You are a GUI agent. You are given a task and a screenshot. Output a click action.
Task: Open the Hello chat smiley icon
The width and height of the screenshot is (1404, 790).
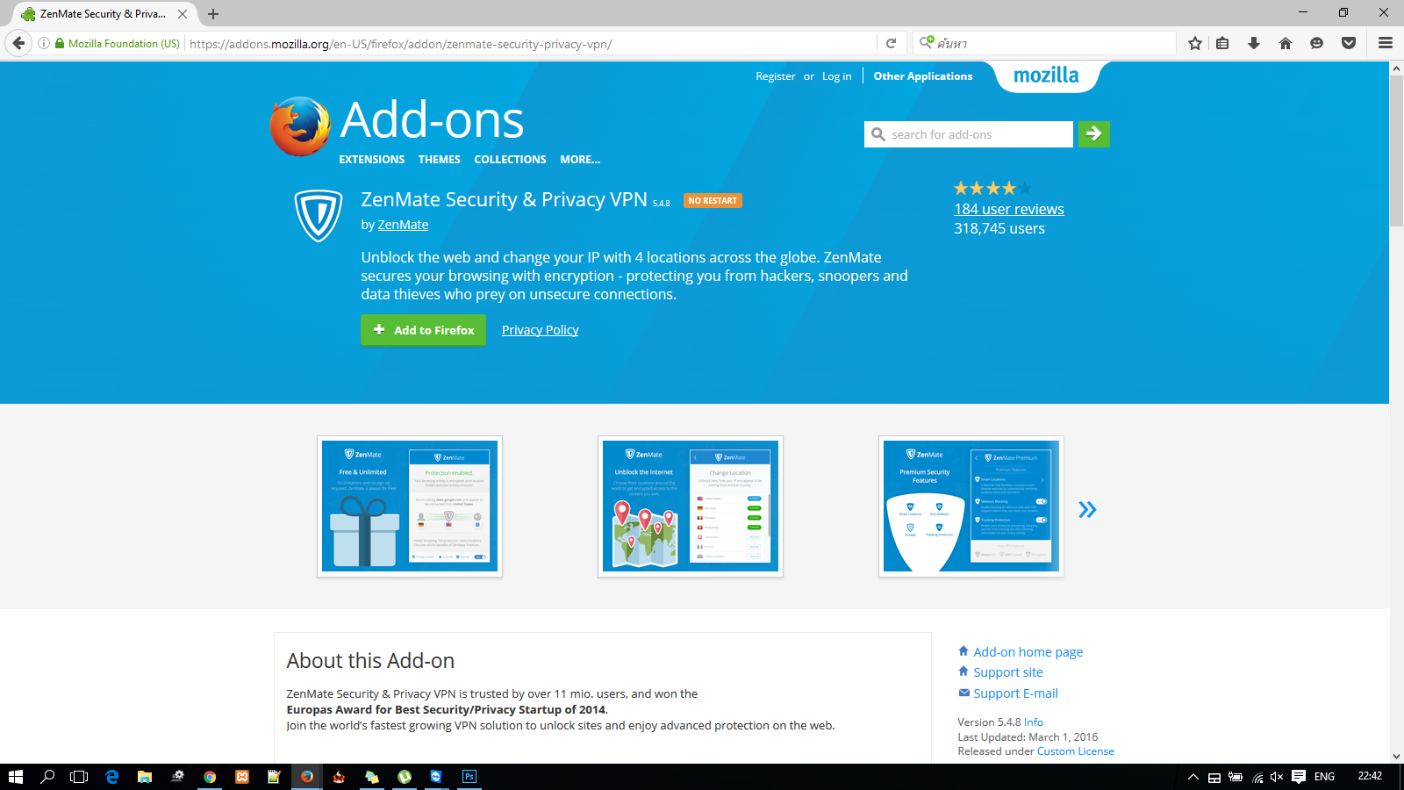pyautogui.click(x=1316, y=43)
